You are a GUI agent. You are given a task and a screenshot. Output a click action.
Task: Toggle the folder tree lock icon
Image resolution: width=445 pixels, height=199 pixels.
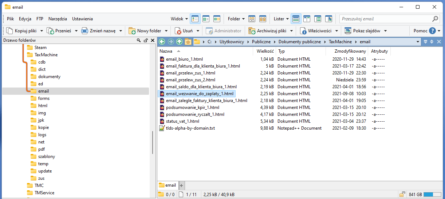(145, 40)
